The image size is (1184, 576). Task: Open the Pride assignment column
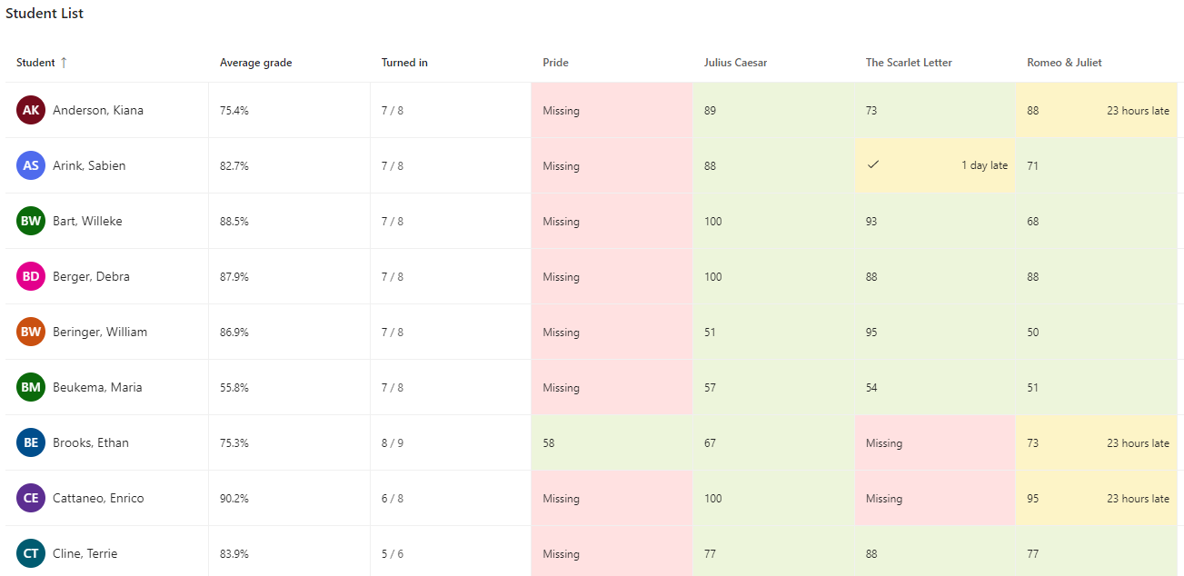555,62
